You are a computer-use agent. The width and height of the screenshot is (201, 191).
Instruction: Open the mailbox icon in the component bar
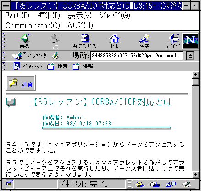155,184
